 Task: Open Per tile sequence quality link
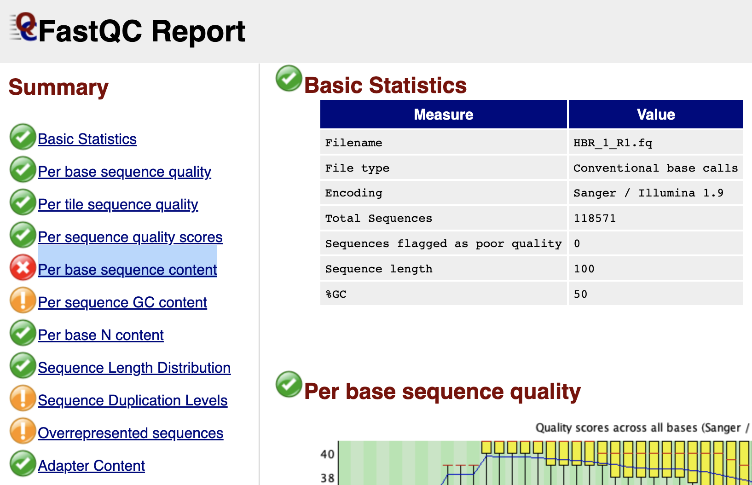pos(118,204)
